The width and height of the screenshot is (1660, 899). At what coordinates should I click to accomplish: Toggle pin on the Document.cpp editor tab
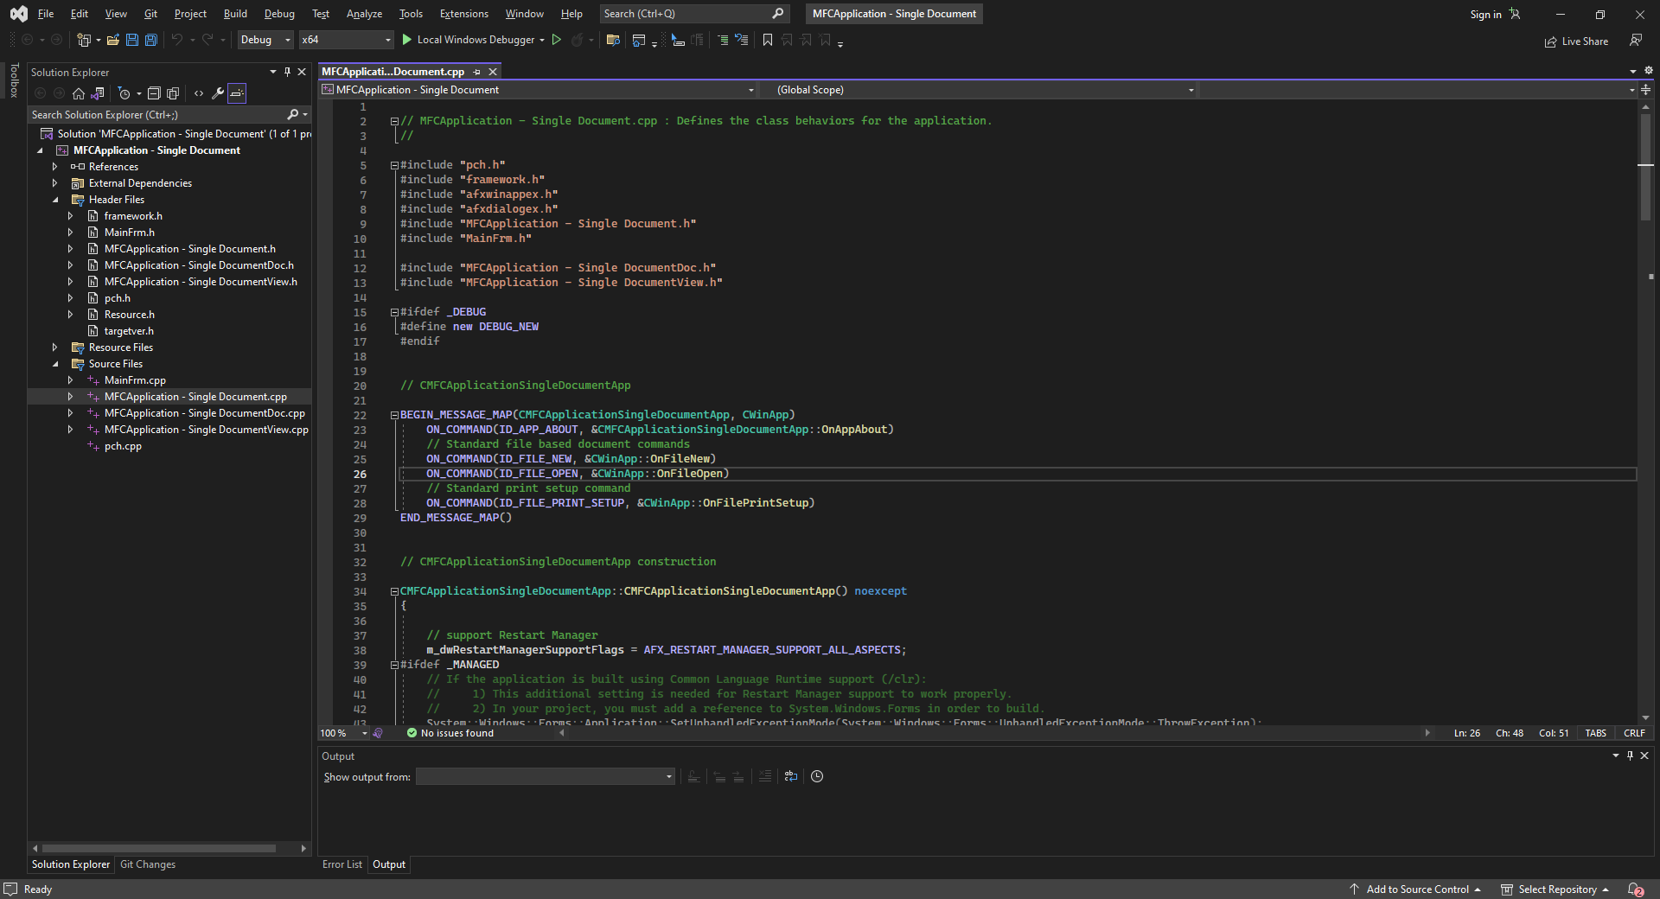pyautogui.click(x=476, y=72)
